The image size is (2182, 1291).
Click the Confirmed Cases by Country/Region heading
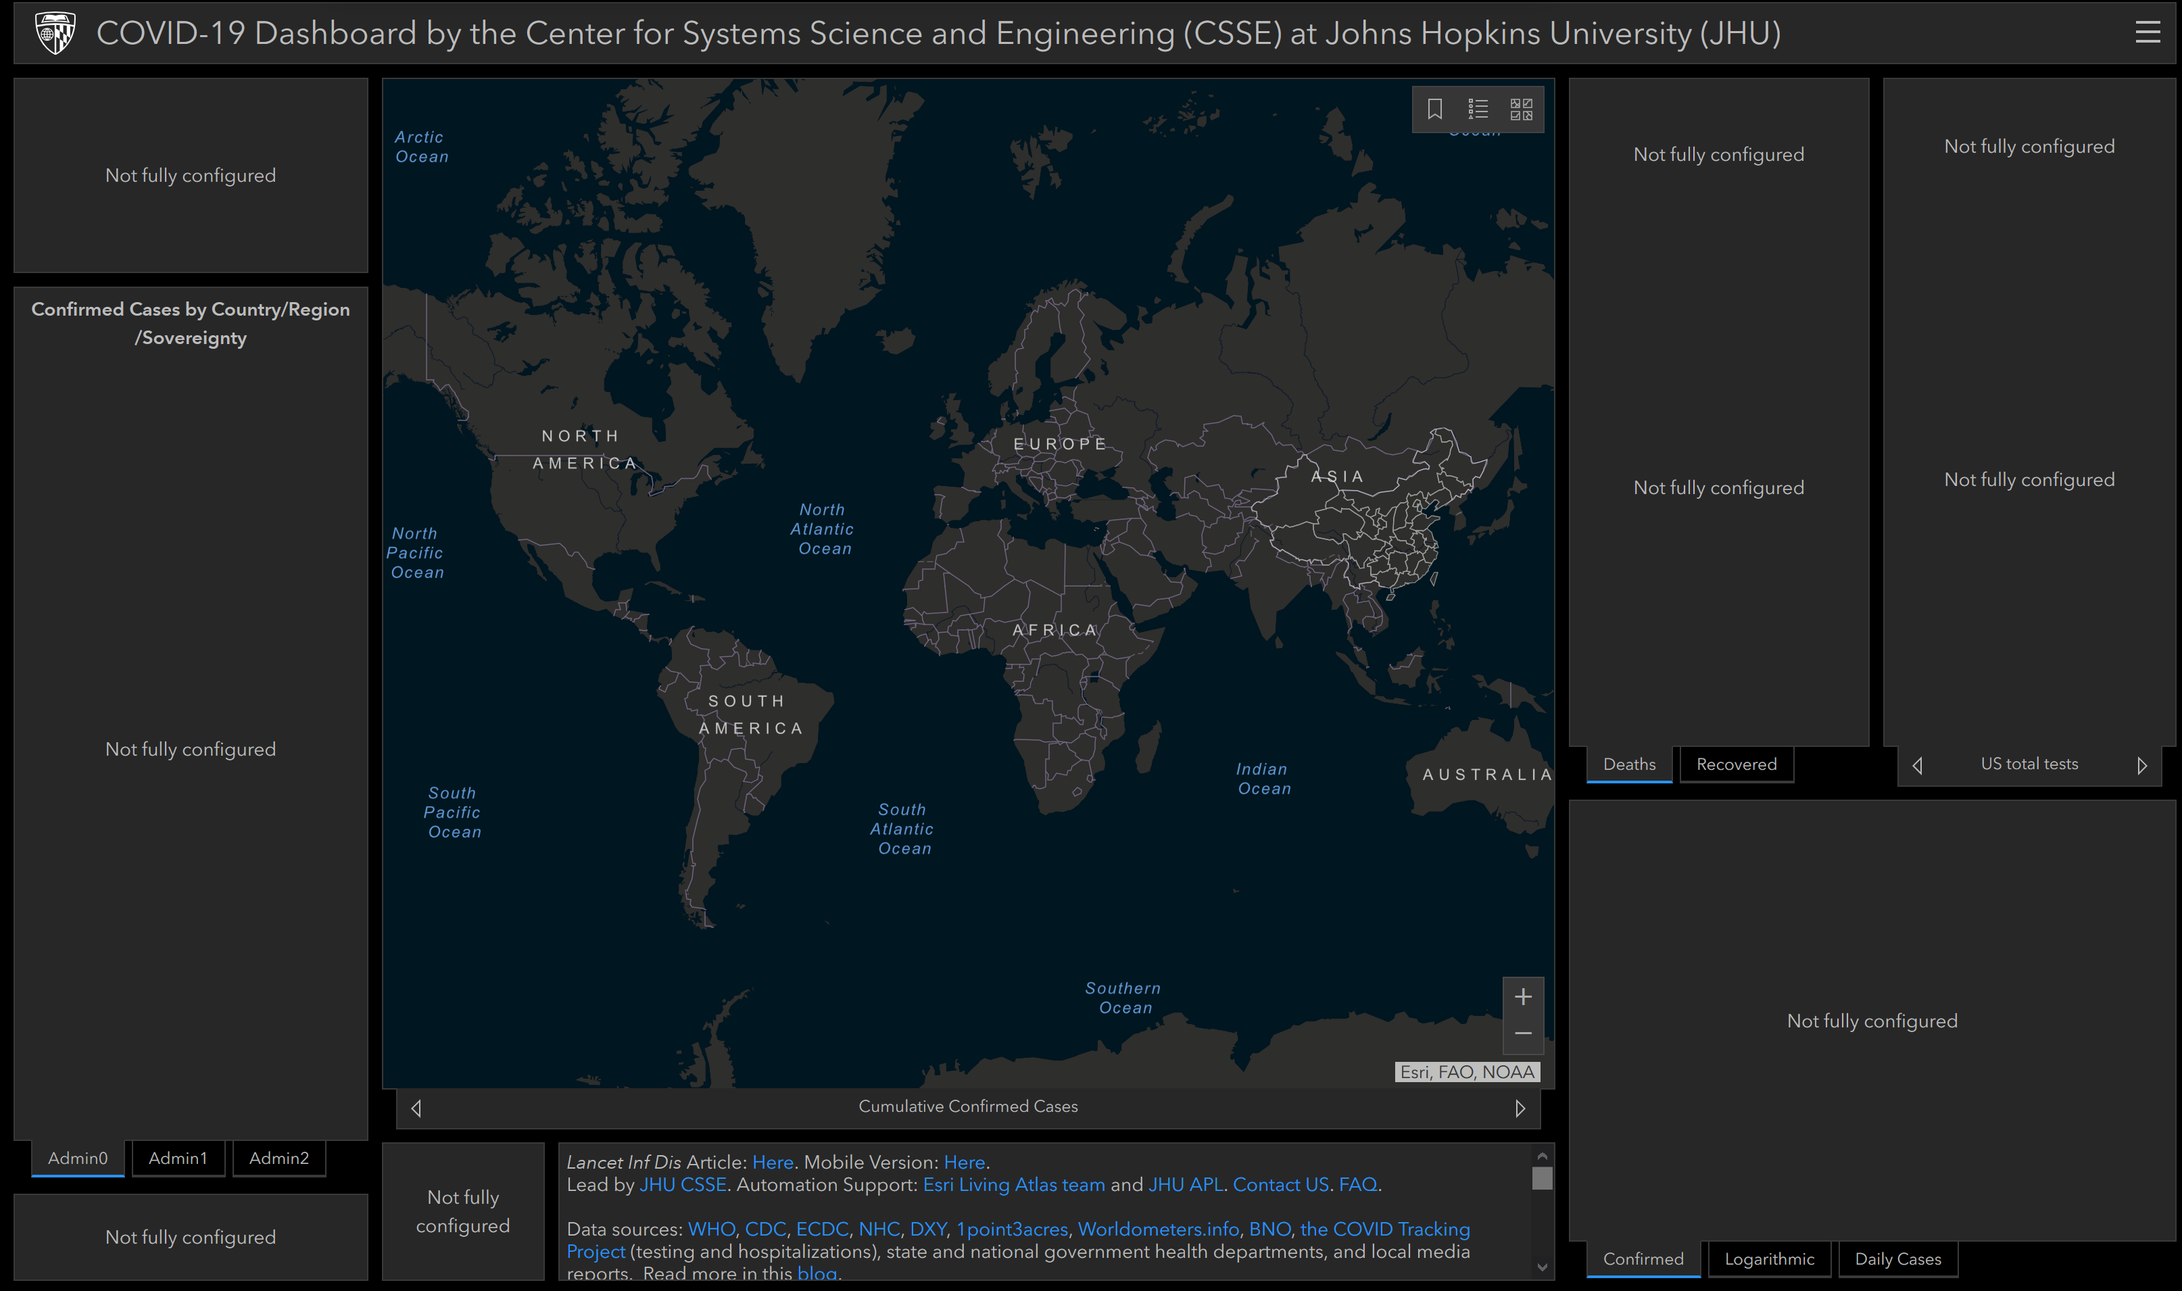click(x=191, y=324)
